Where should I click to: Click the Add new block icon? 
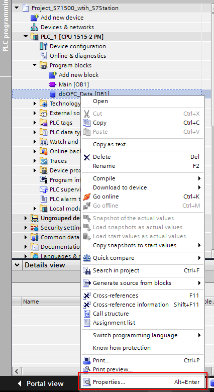[52, 75]
